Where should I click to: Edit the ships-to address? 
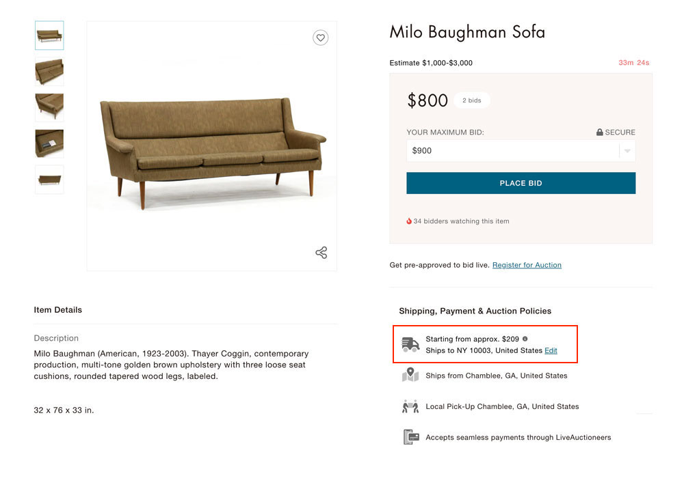pos(551,350)
